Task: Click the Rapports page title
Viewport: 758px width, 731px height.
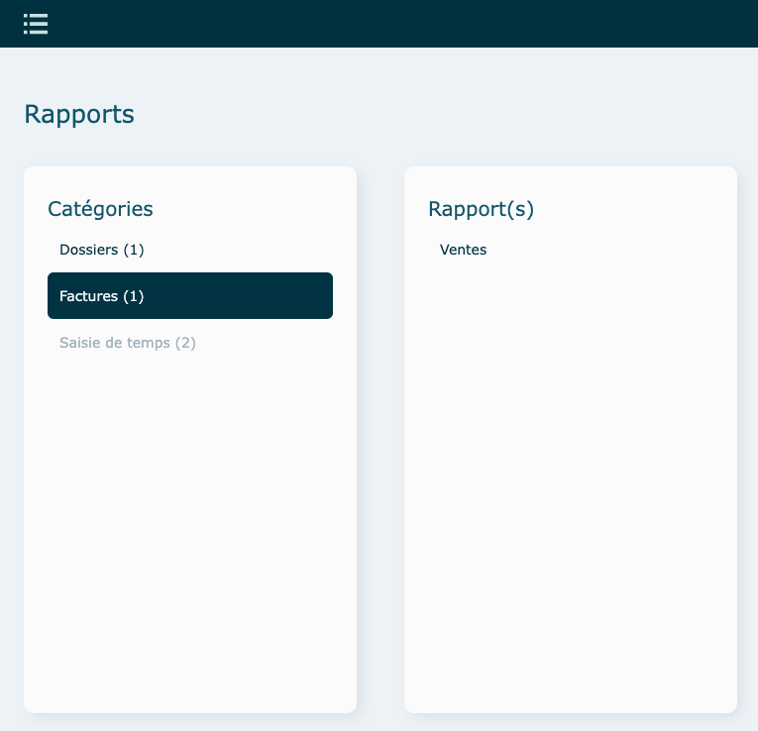Action: [79, 114]
